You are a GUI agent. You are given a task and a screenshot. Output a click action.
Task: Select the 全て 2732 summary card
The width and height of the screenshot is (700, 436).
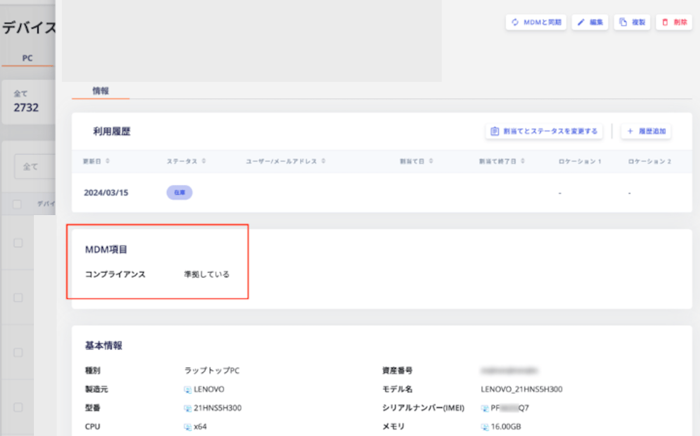pyautogui.click(x=29, y=102)
